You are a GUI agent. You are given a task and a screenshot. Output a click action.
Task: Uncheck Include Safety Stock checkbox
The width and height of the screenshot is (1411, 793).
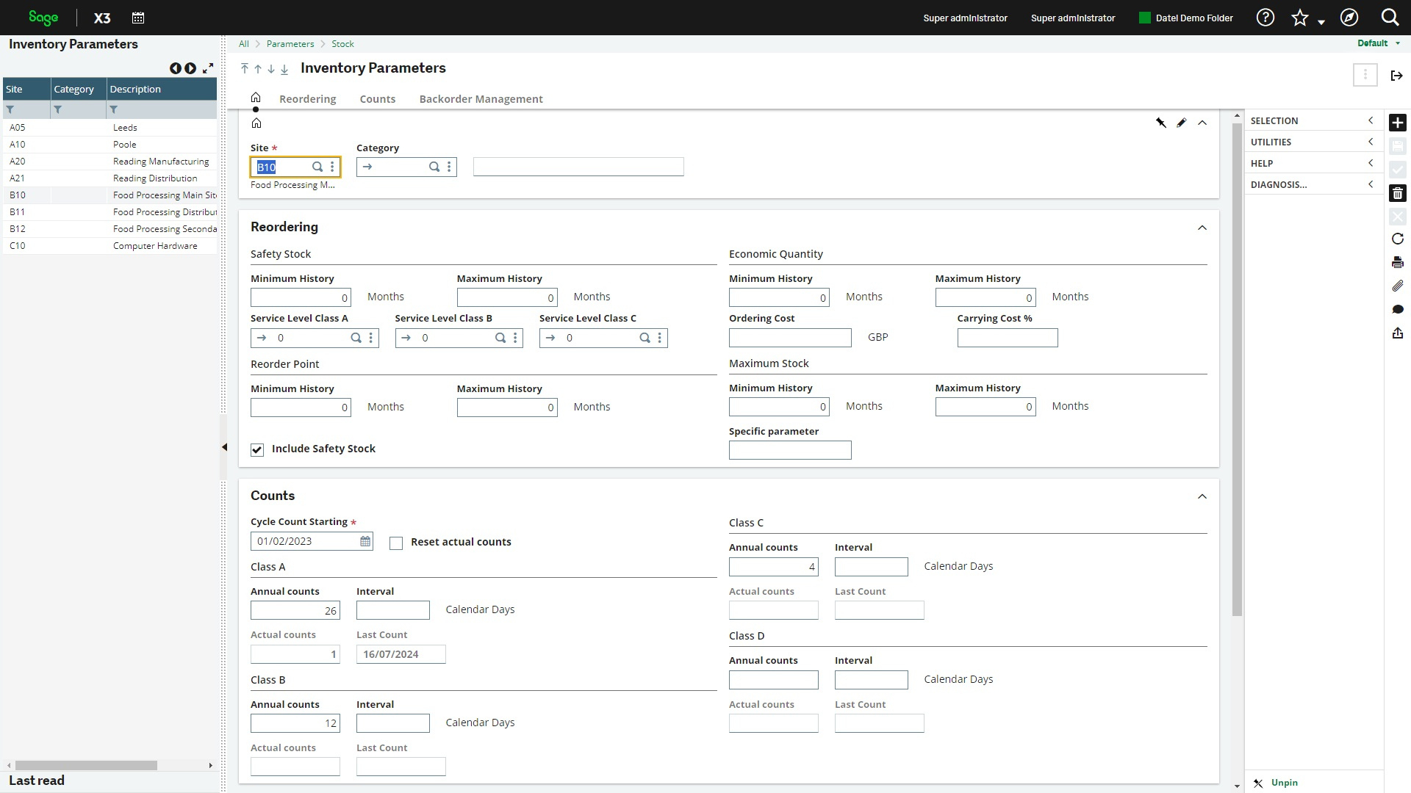pyautogui.click(x=257, y=449)
